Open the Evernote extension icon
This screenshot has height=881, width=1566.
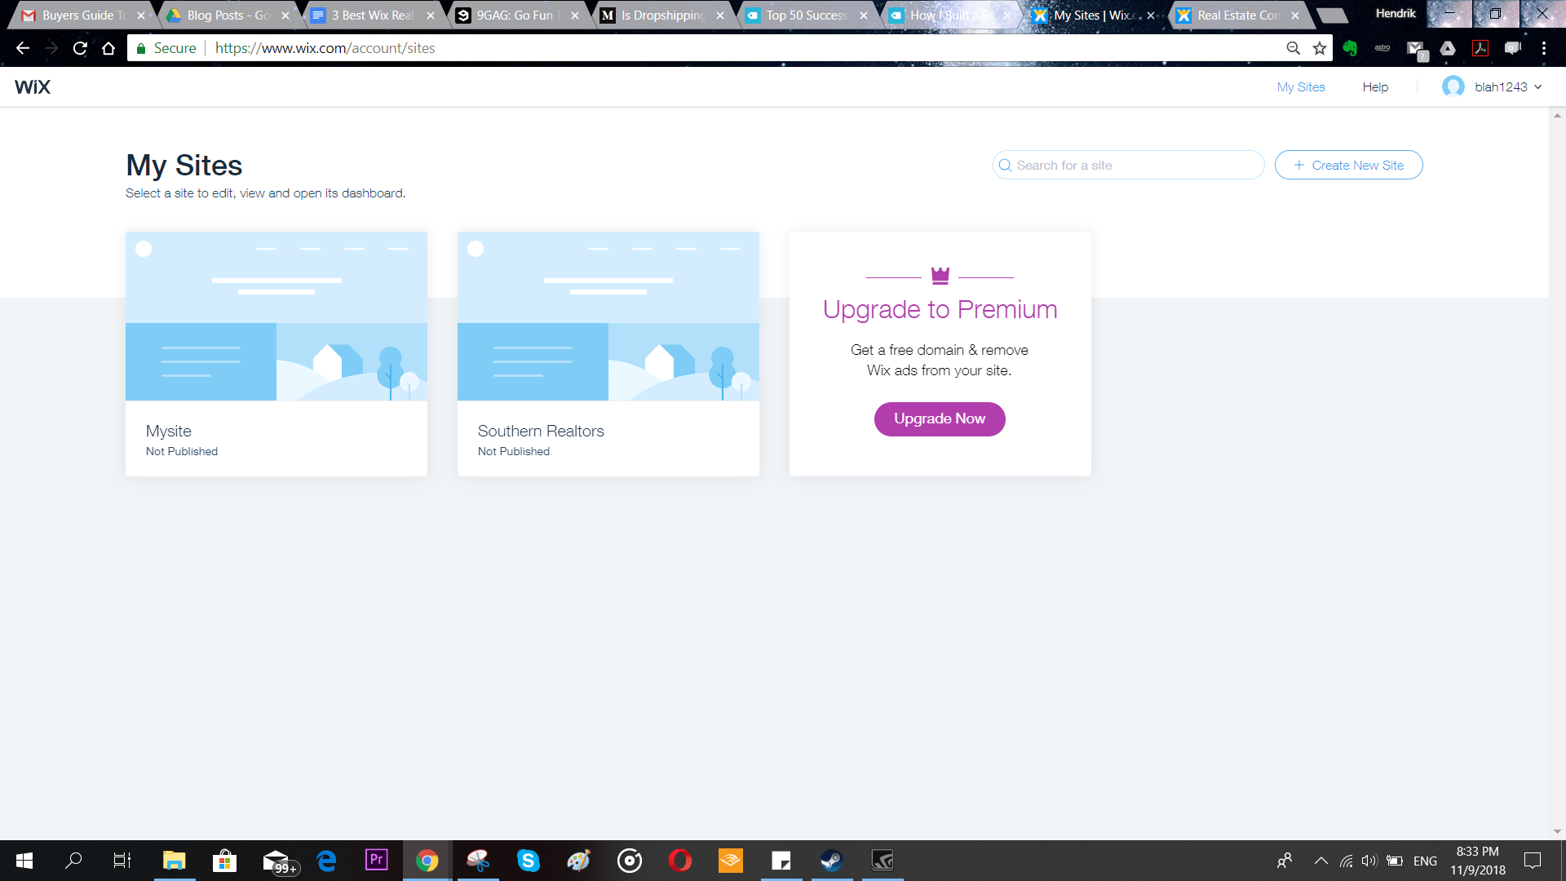(1350, 48)
